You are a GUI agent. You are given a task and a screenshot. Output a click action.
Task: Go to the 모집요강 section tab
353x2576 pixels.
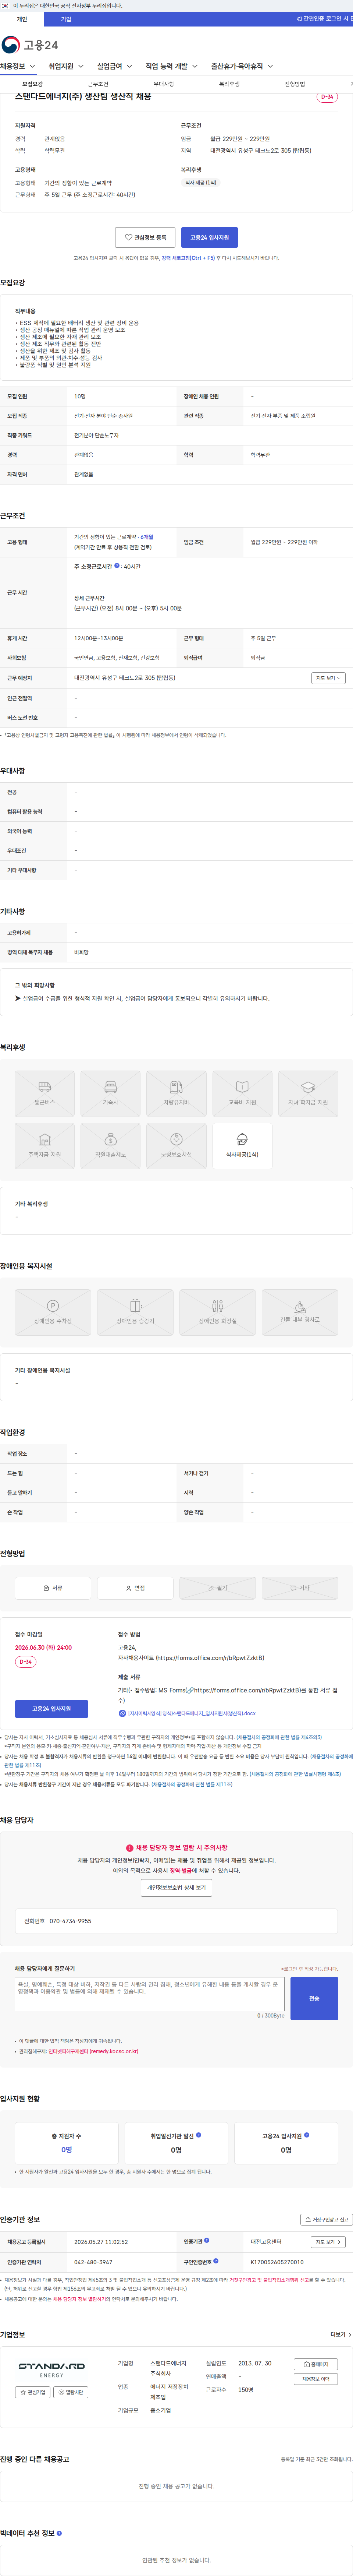tap(33, 84)
